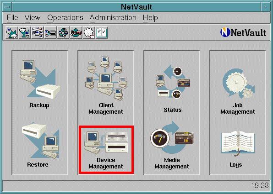Open the Administration menu
This screenshot has height=194, width=273.
(x=113, y=17)
